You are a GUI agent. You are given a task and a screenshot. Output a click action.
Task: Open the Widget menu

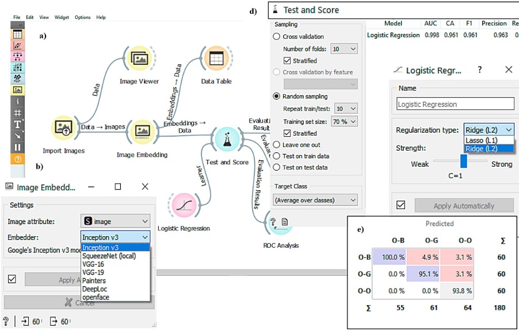[62, 17]
